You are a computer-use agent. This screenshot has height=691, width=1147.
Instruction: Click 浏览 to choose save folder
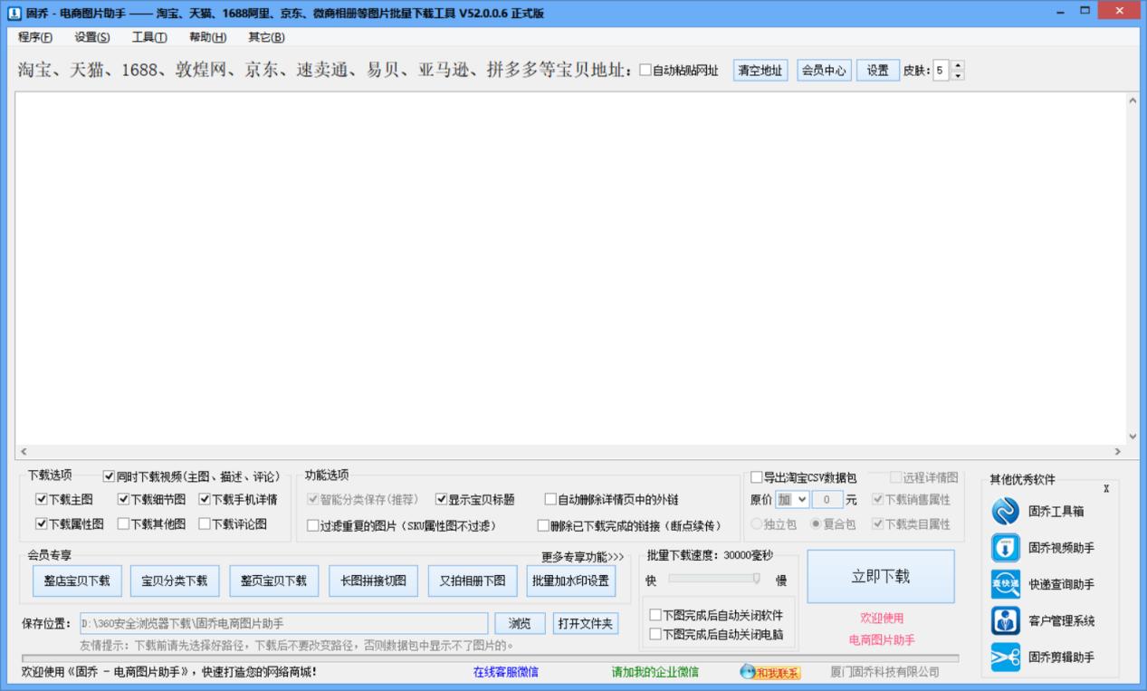coord(520,623)
